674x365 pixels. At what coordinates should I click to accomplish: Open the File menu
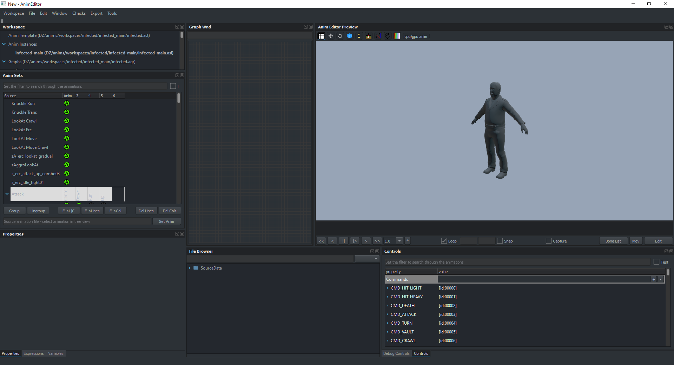(x=32, y=13)
